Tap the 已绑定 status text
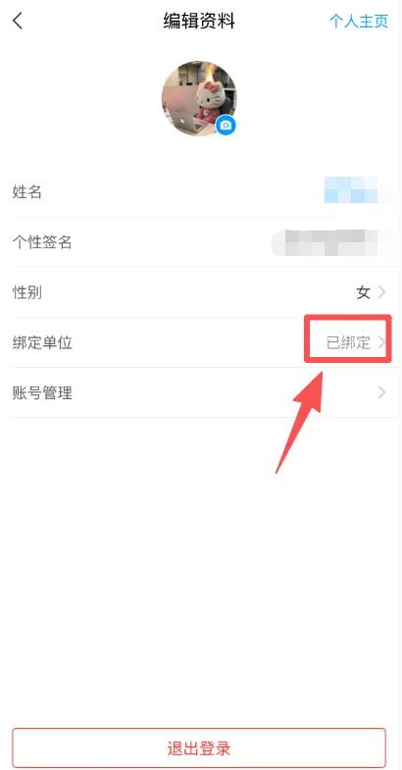Screen dimensions: 402x770 (348, 342)
